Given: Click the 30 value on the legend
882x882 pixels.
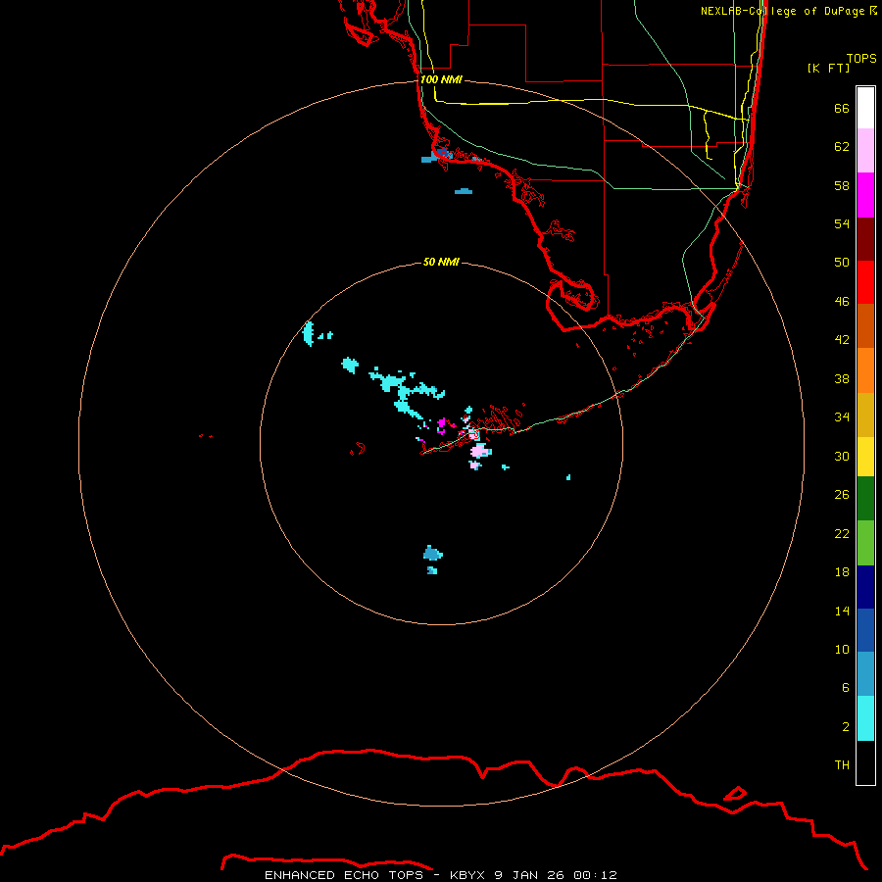Looking at the screenshot, I should coord(842,456).
